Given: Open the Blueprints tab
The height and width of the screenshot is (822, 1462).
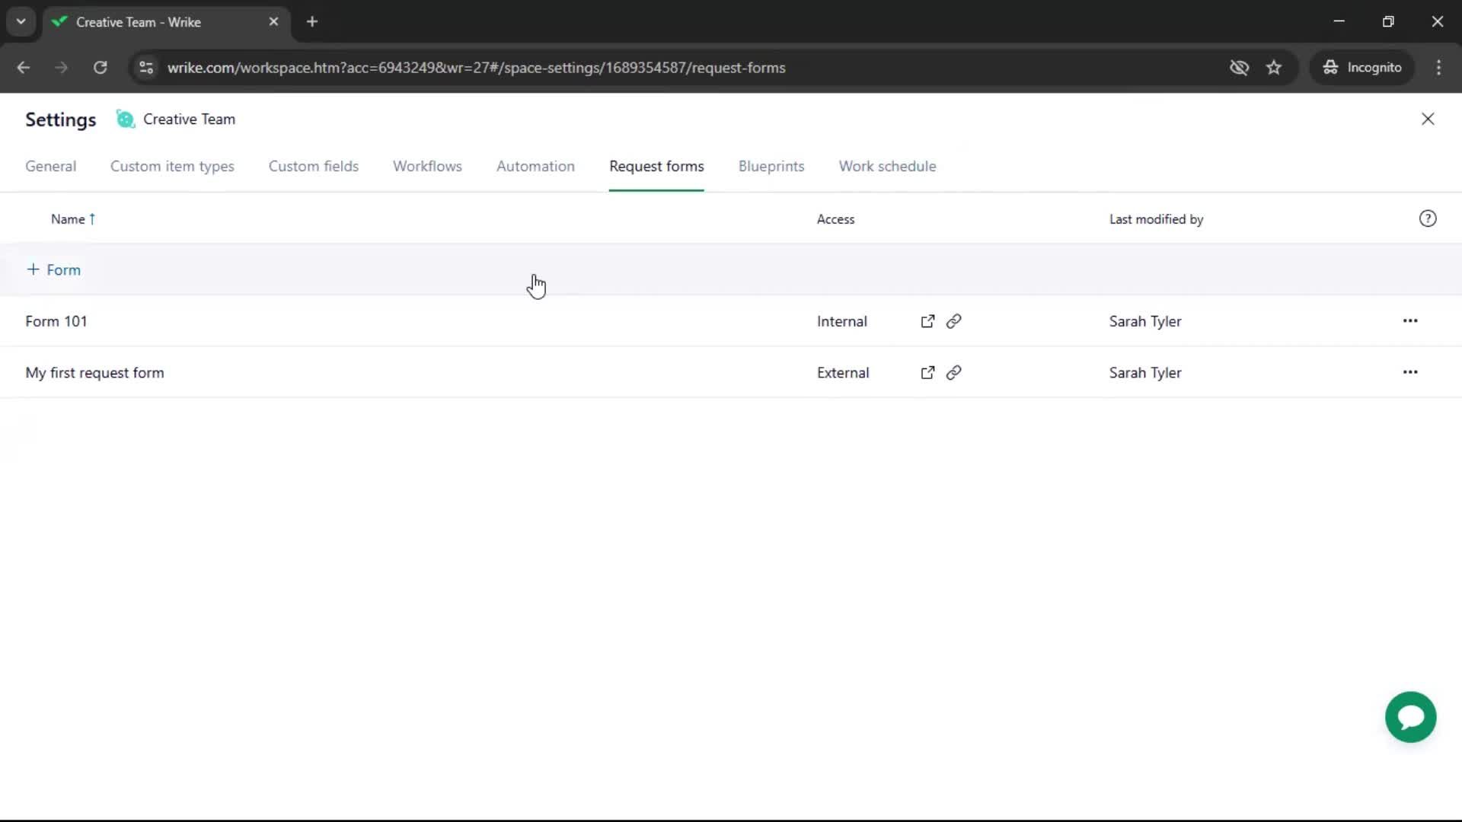Looking at the screenshot, I should coord(771,166).
